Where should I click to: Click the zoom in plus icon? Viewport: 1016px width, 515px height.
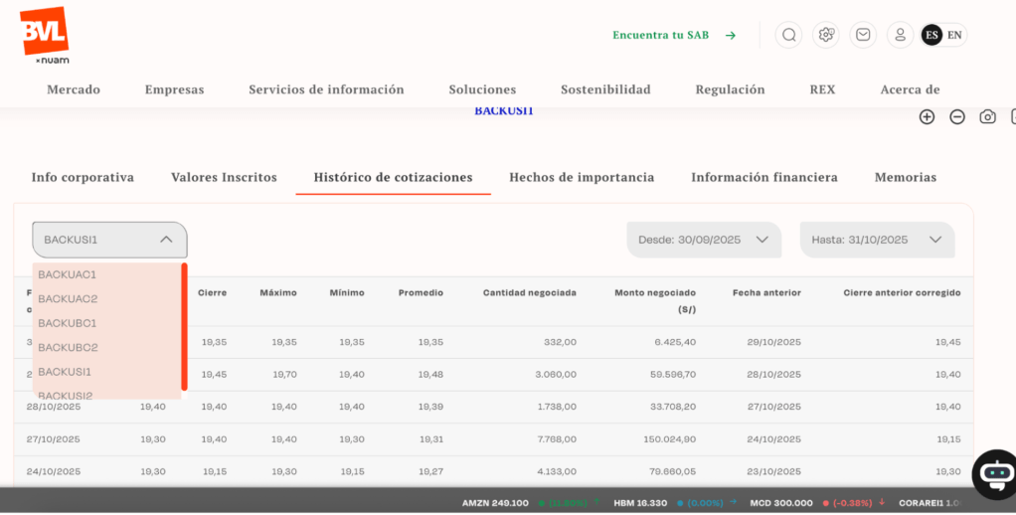pos(927,117)
